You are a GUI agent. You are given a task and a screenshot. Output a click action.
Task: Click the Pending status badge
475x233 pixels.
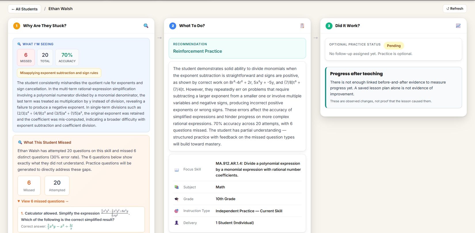[x=394, y=46]
